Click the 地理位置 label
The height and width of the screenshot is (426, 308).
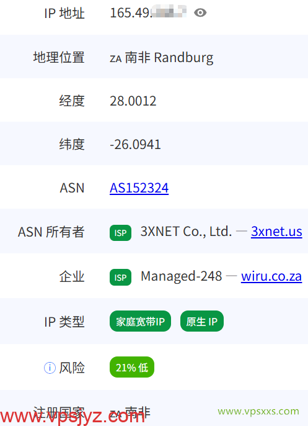click(59, 57)
